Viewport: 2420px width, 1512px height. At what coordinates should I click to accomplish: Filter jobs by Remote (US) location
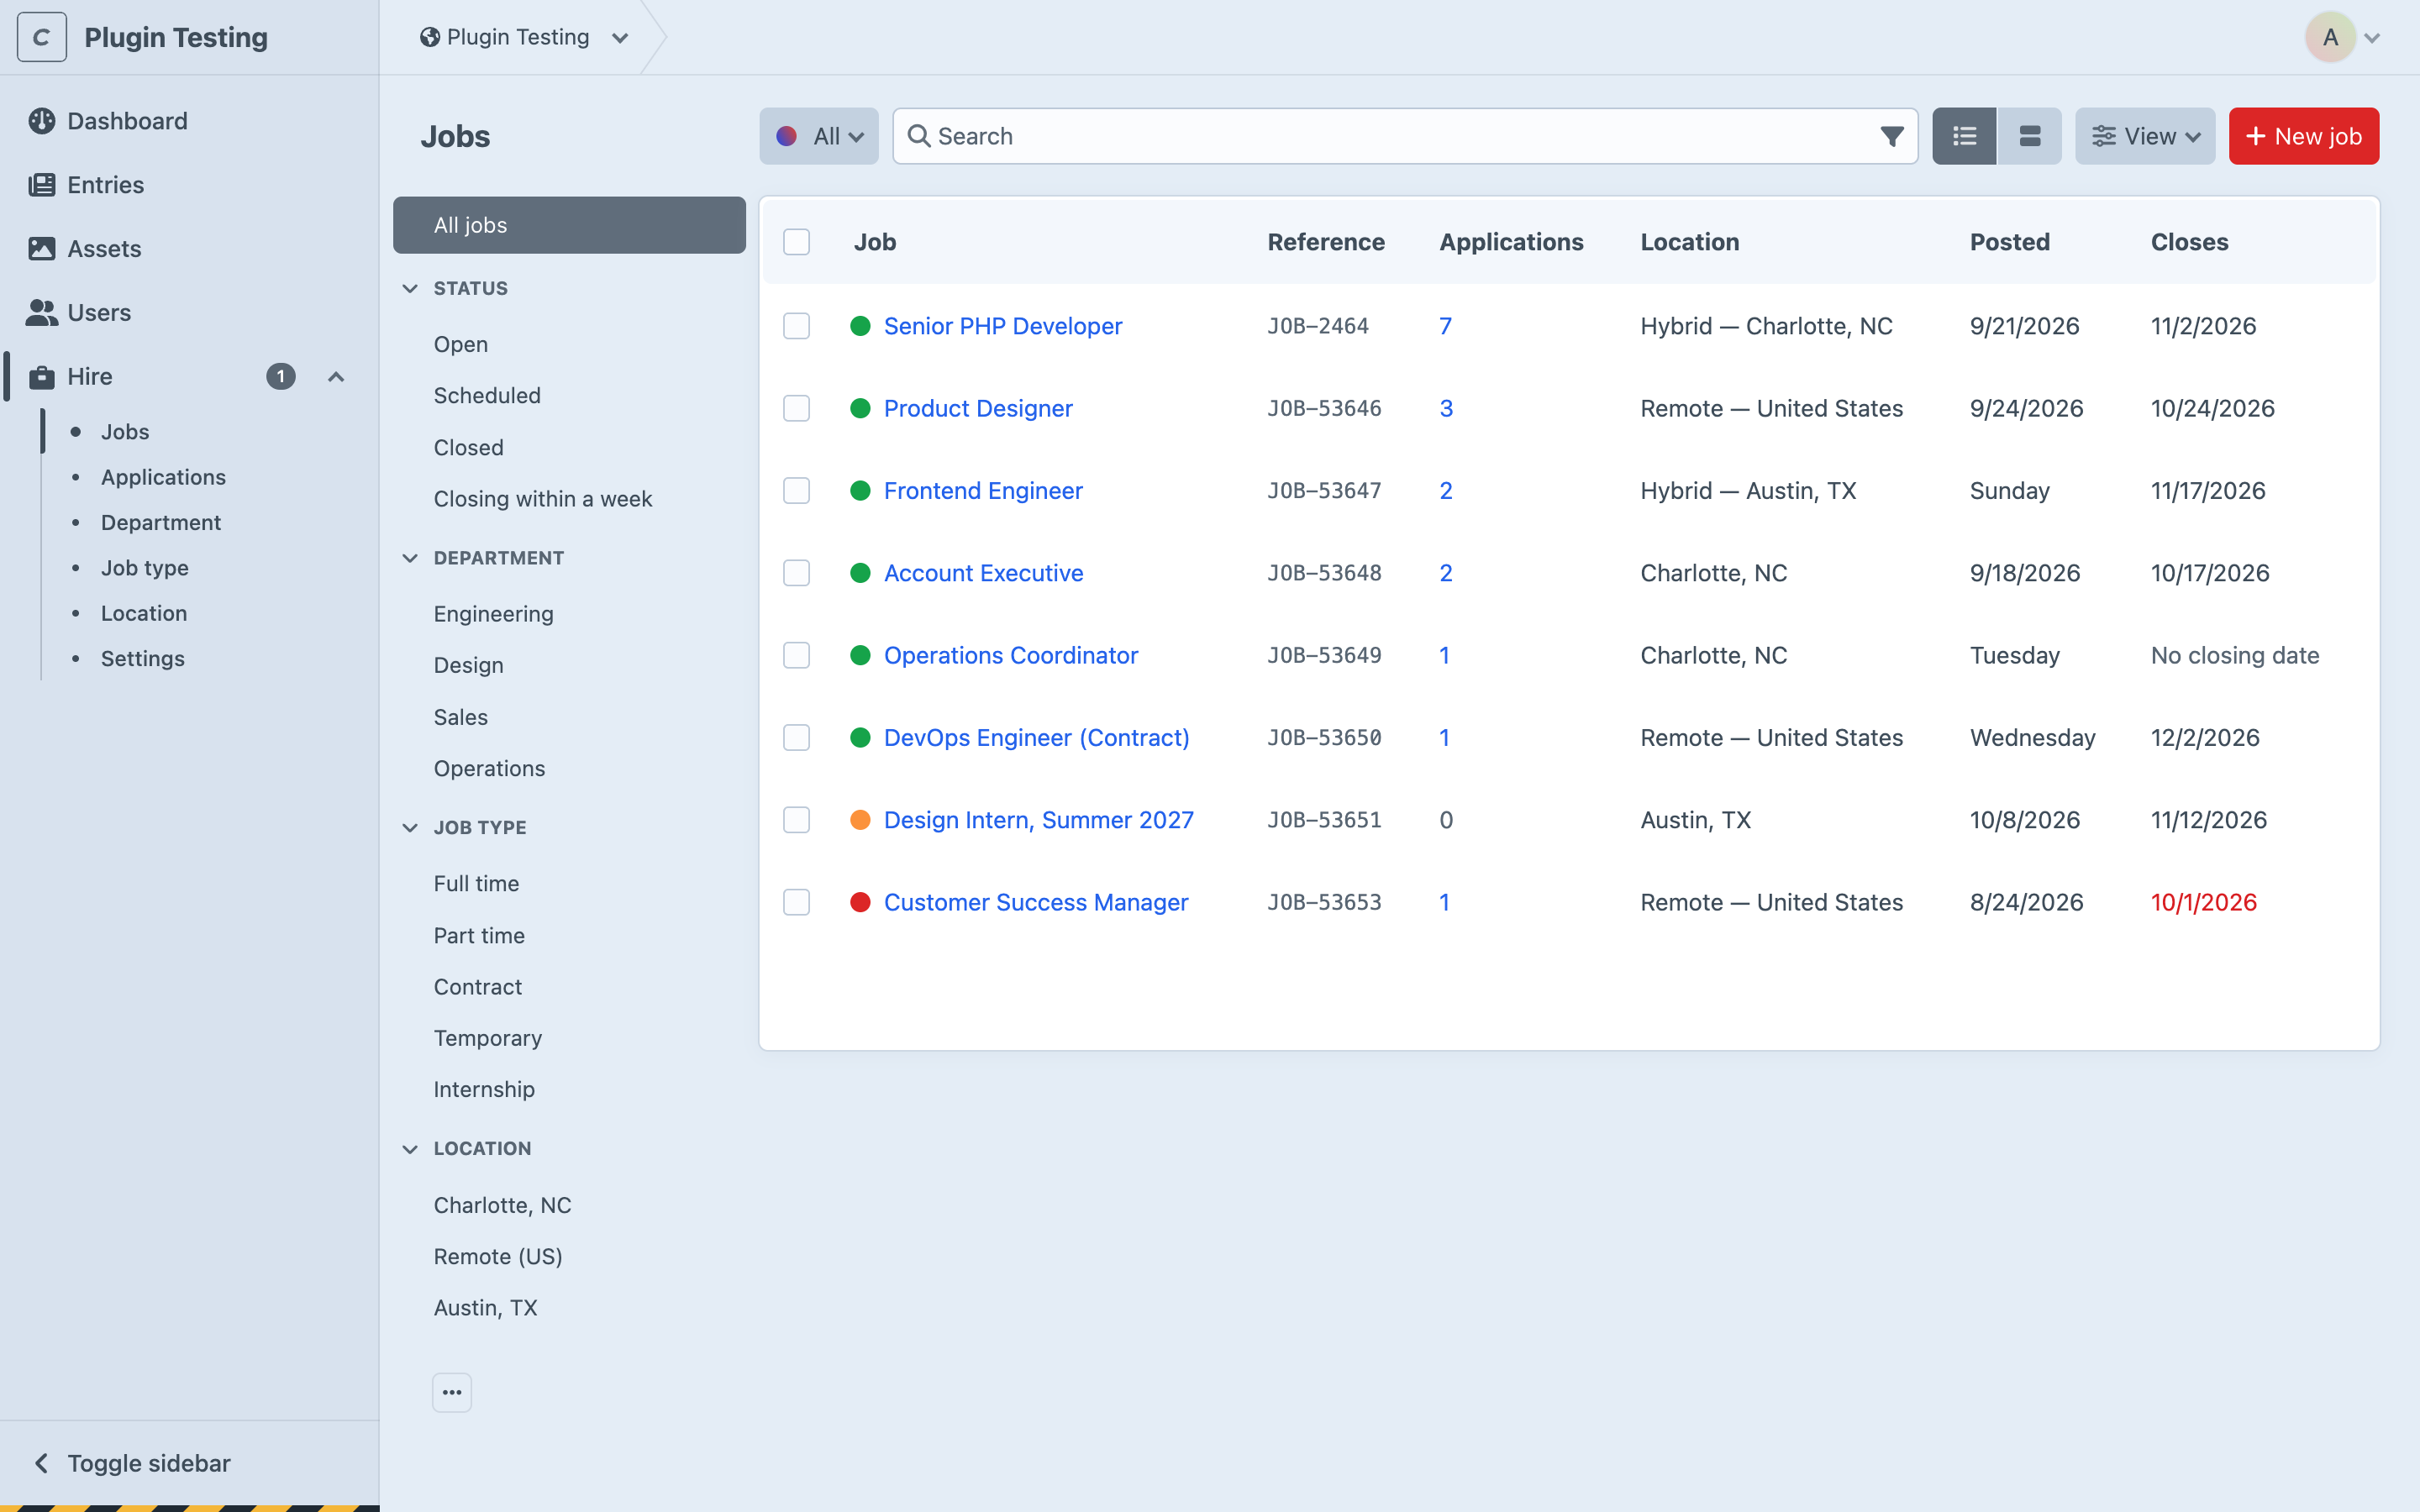tap(498, 1256)
